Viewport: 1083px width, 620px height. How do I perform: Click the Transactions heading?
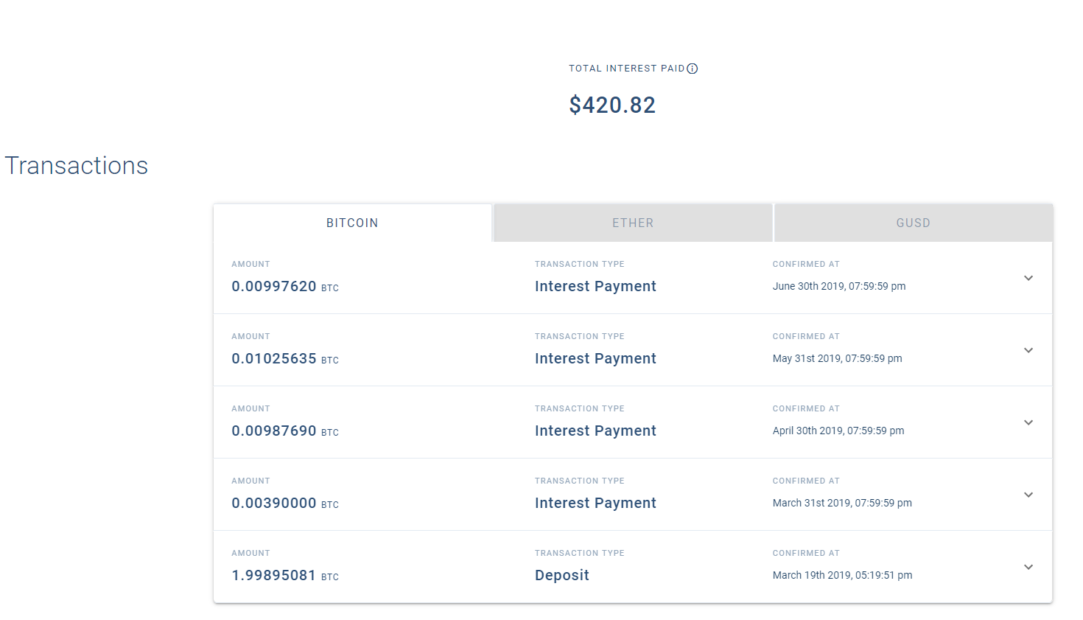coord(77,166)
